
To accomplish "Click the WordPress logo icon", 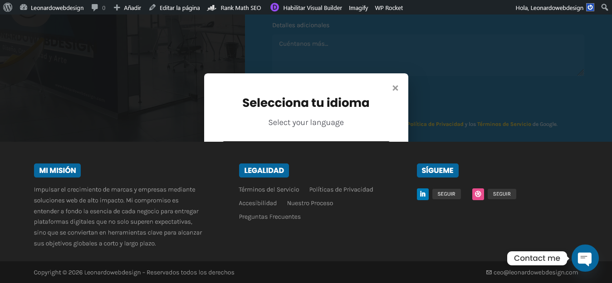I will coord(8,8).
